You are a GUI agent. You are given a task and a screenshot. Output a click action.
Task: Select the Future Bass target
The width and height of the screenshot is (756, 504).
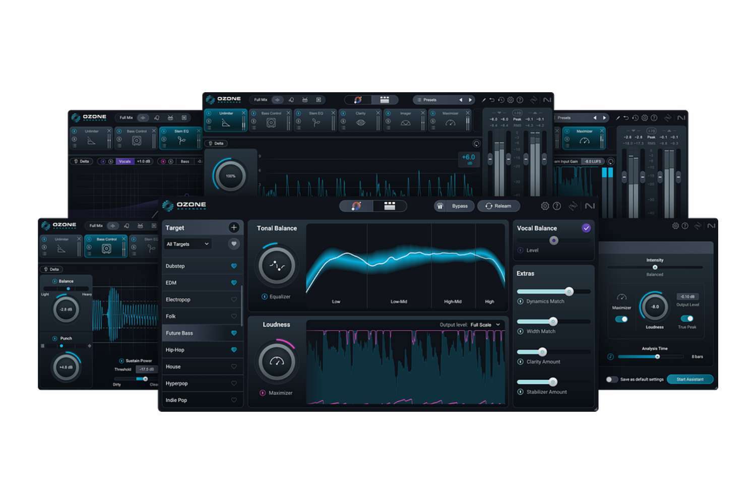click(201, 333)
